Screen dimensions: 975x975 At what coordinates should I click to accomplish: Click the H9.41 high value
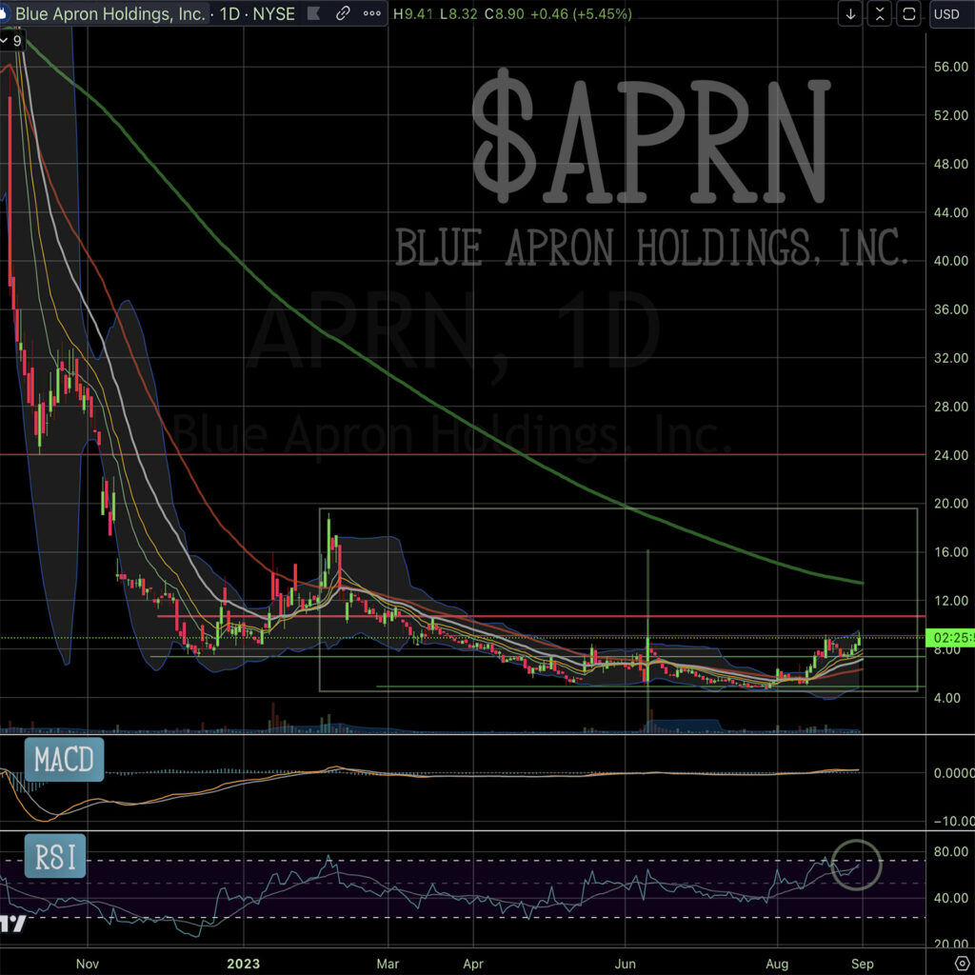(413, 13)
